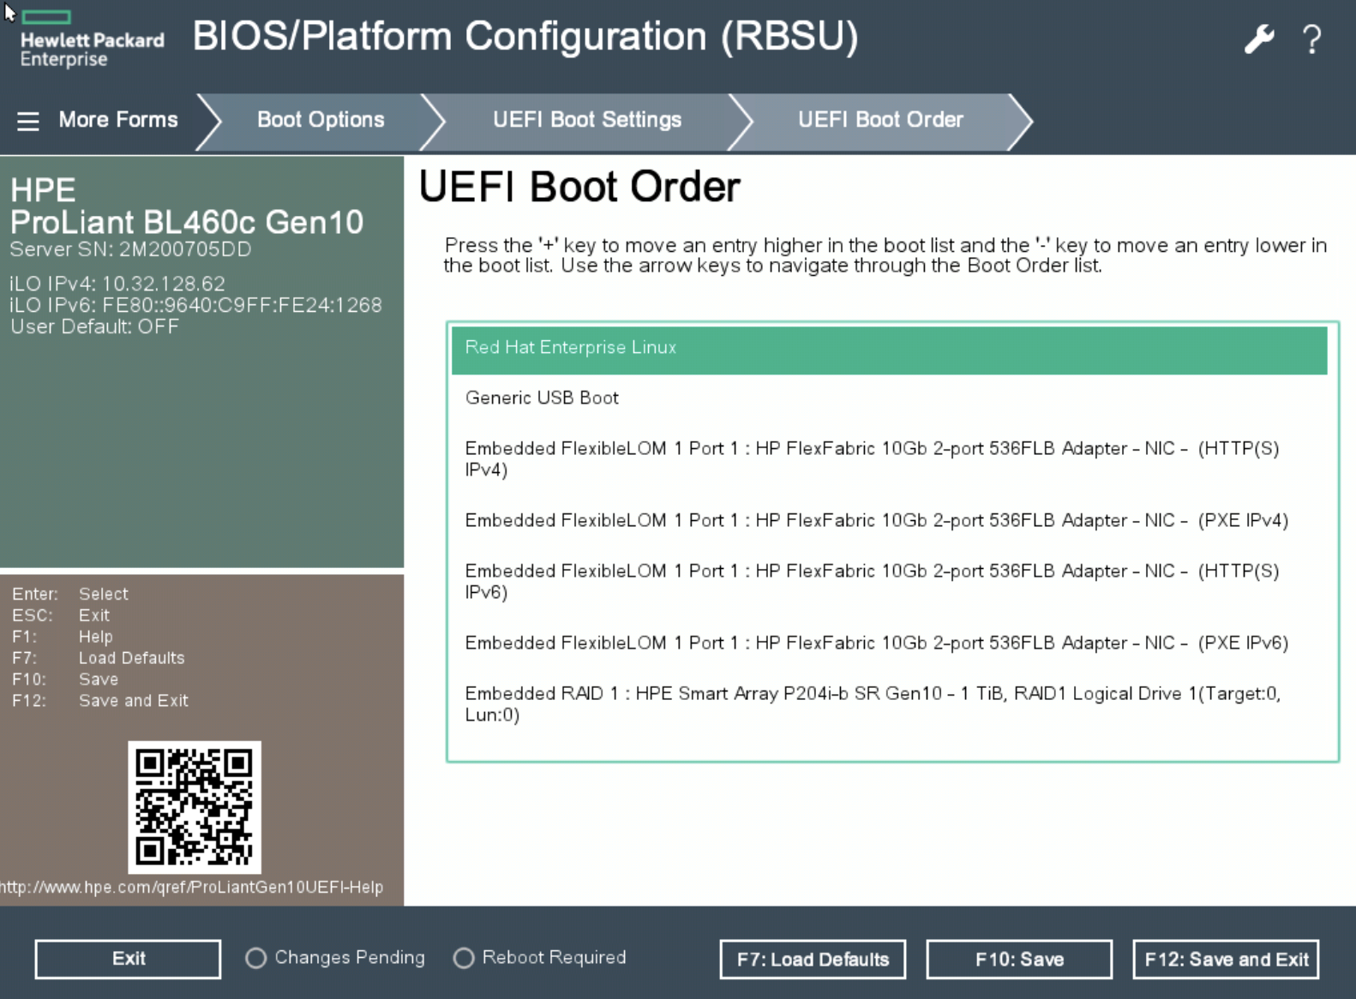Open the question mark help icon
The height and width of the screenshot is (999, 1356).
[1311, 39]
